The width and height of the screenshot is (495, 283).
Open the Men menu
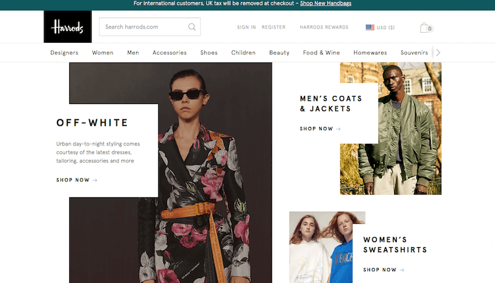tap(133, 53)
